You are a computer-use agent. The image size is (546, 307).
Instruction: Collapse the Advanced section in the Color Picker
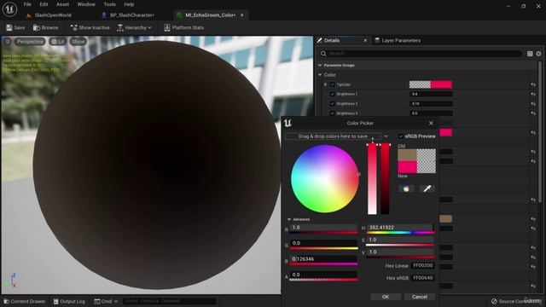point(289,219)
